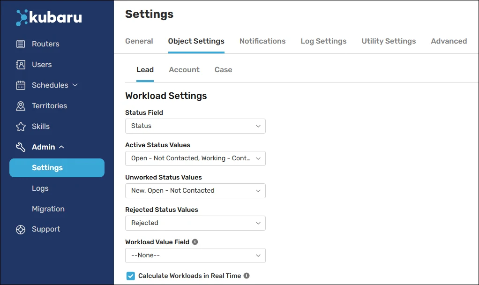
Task: Open Migration under Admin
Action: [x=48, y=209]
